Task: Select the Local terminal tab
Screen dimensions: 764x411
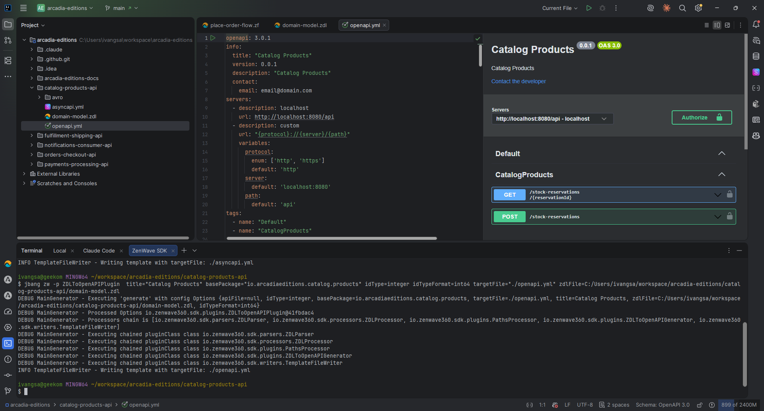Action: point(60,251)
